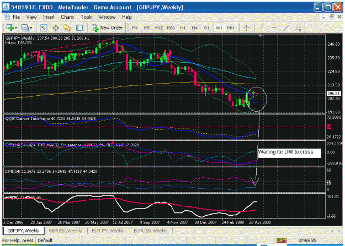Open the File menu
Image resolution: width=345 pixels, height=246 pixels.
[16, 17]
